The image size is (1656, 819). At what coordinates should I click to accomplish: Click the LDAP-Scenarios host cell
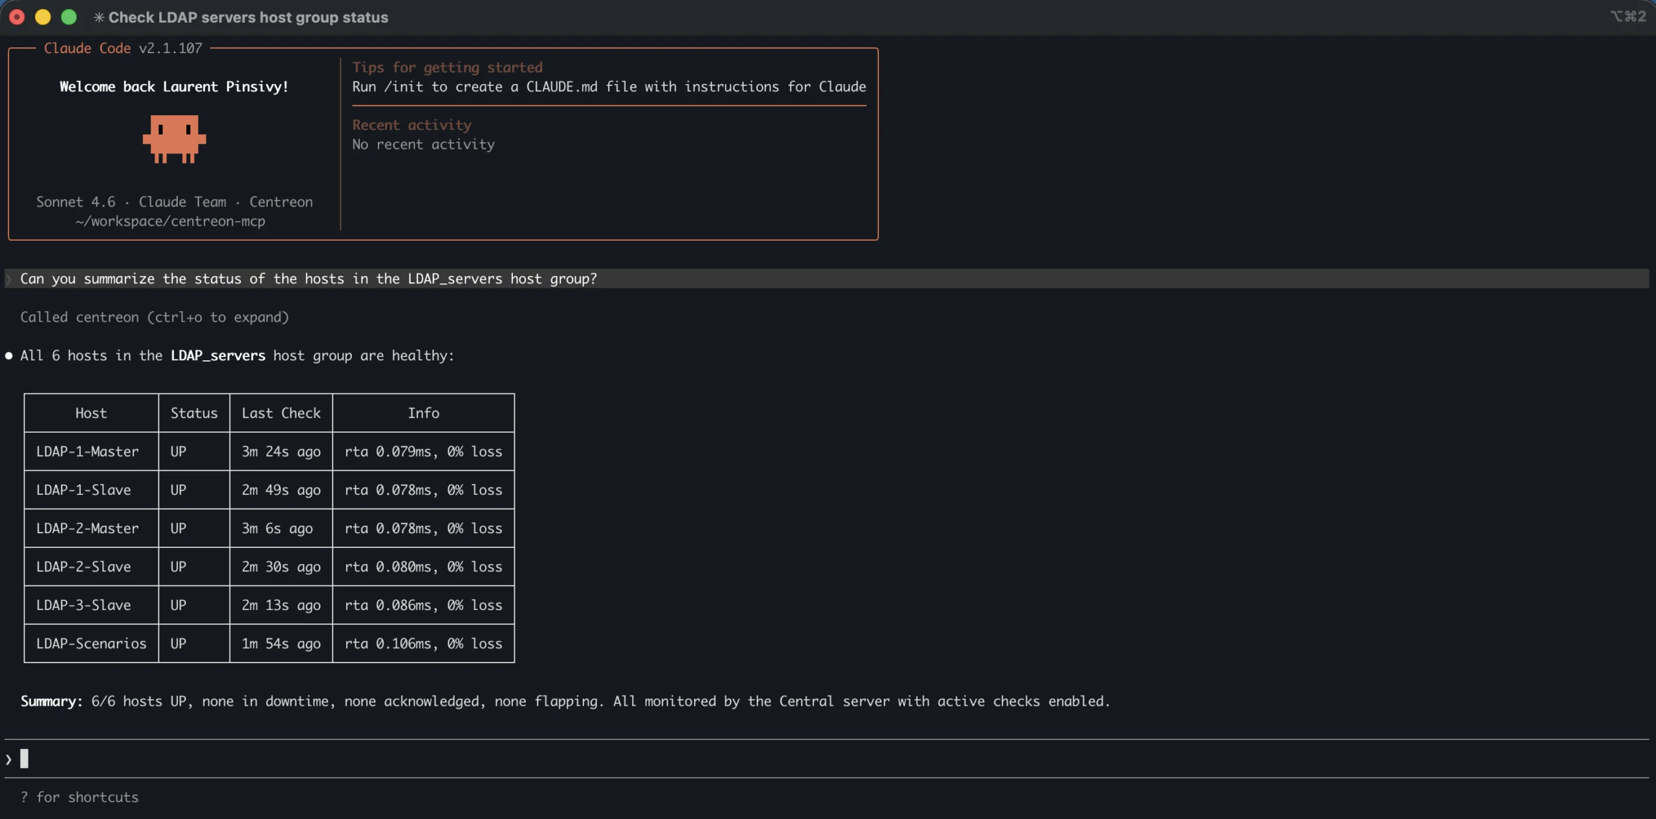pyautogui.click(x=91, y=644)
